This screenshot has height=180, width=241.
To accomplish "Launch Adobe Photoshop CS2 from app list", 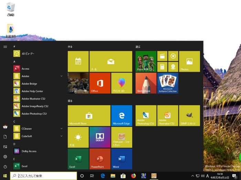I will point(34,113).
